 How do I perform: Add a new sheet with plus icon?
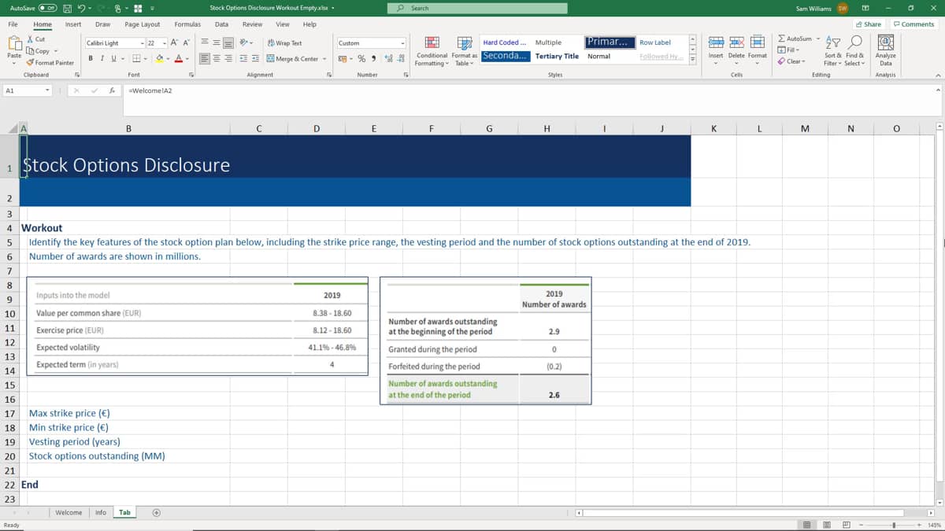click(156, 512)
